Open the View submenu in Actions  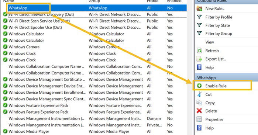click(210, 42)
